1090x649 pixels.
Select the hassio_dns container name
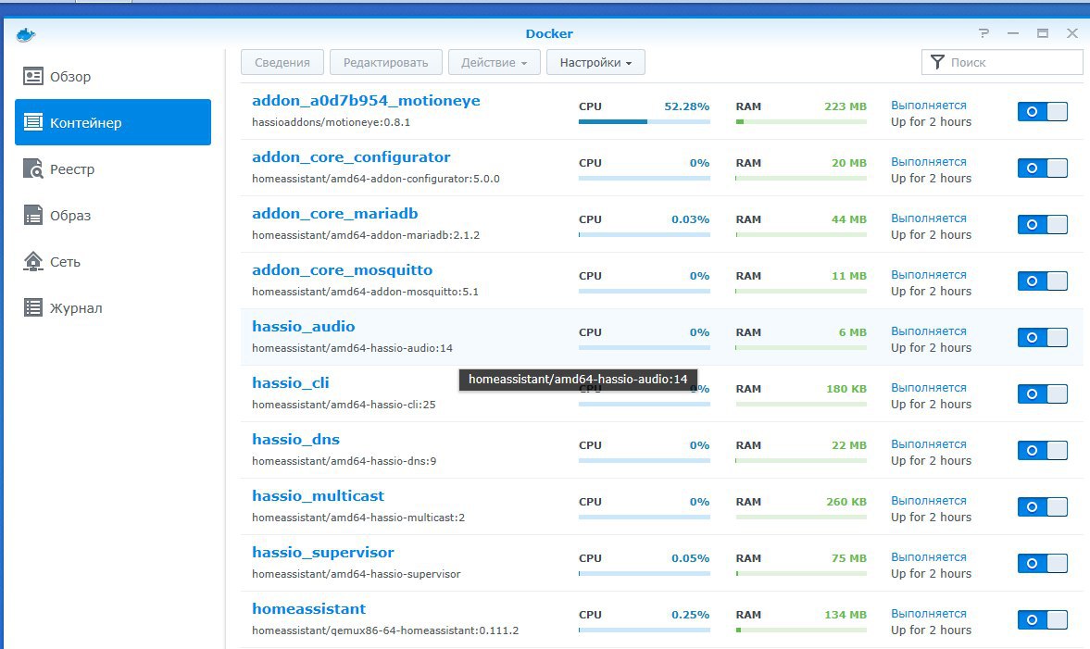tap(295, 439)
